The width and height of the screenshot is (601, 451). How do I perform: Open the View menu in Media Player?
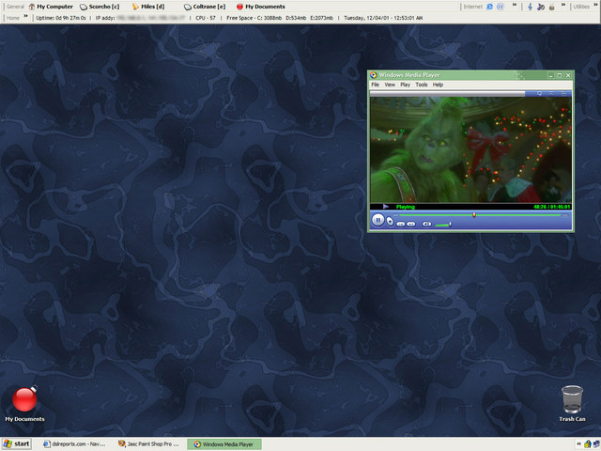click(x=390, y=85)
